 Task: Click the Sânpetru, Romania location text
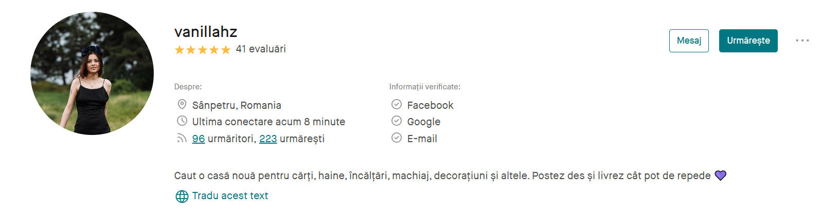[237, 105]
